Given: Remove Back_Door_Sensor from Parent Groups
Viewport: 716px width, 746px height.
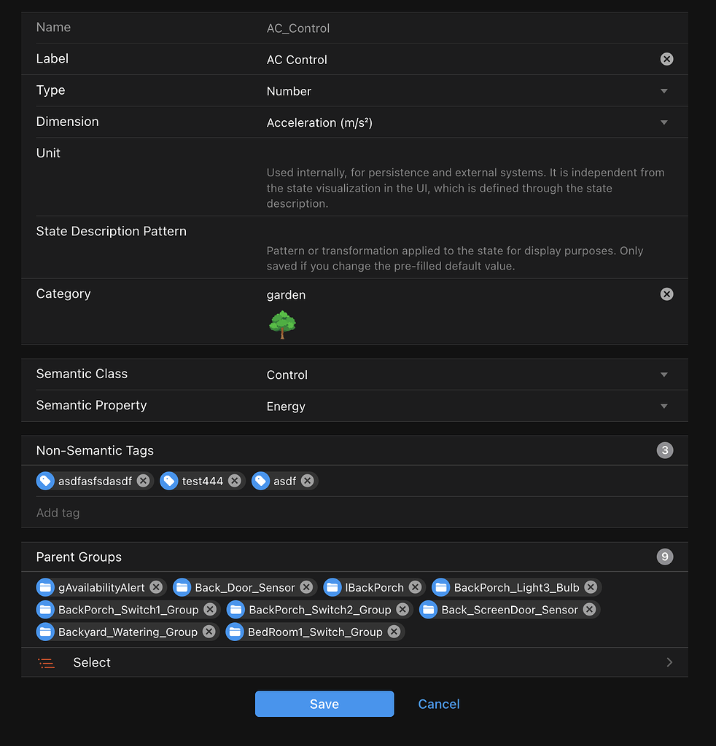Looking at the screenshot, I should coord(306,587).
